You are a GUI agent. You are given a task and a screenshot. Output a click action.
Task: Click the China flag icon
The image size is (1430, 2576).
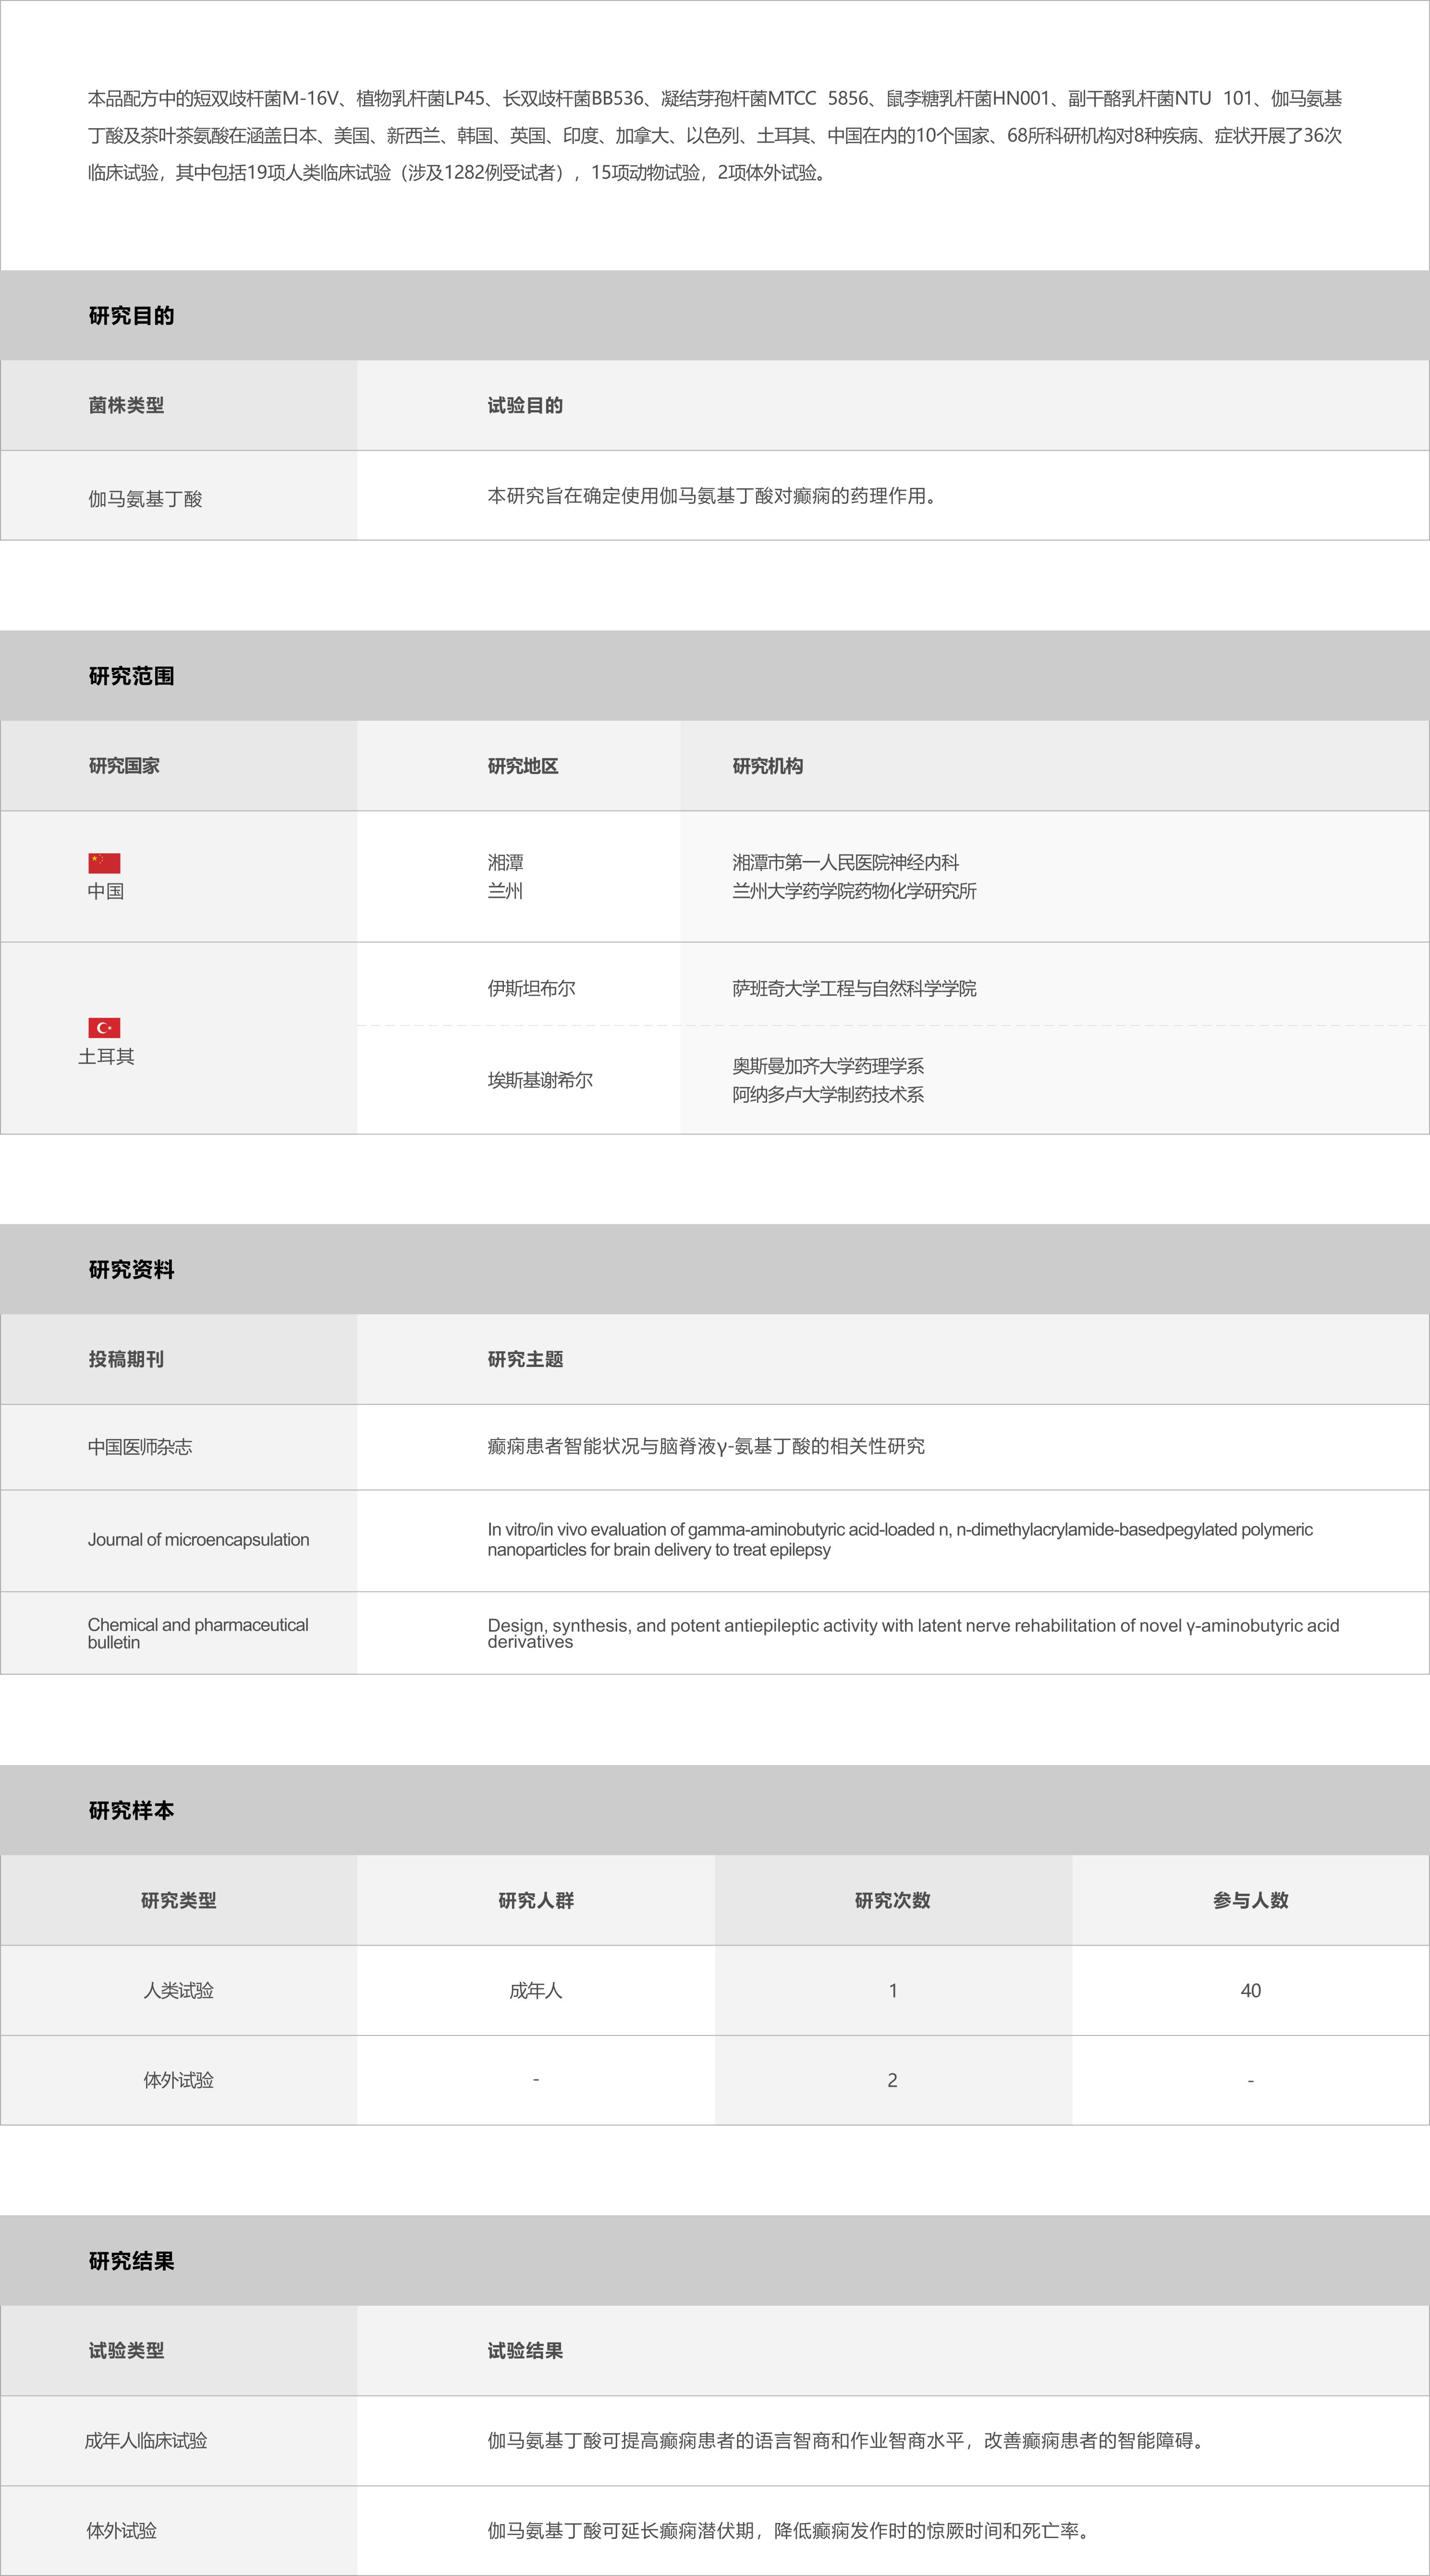(x=104, y=863)
